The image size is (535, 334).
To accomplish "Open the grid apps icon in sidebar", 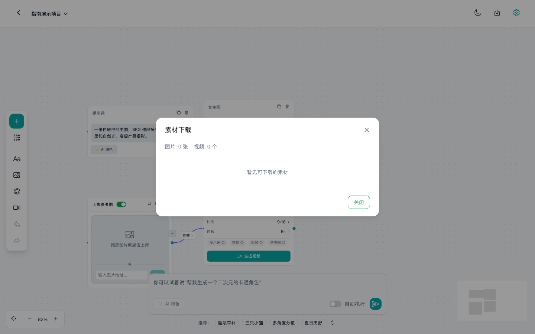I will point(17,138).
